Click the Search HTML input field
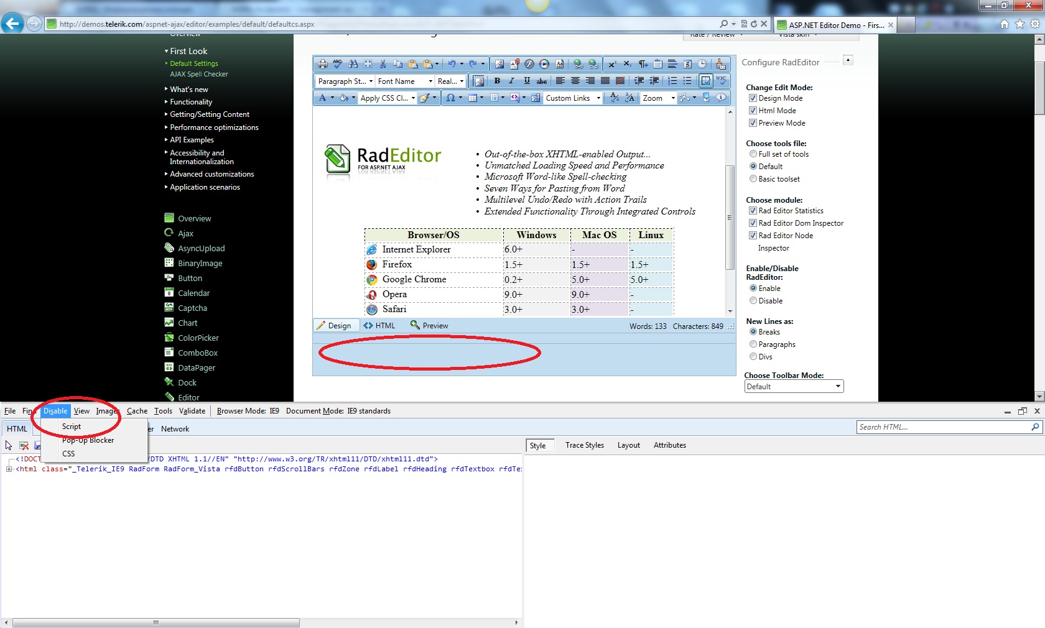 (944, 427)
